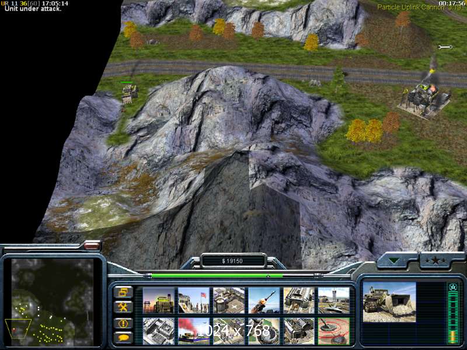Click the red button above the minimap
Screen dimensions: 467x350
[x=92, y=246]
